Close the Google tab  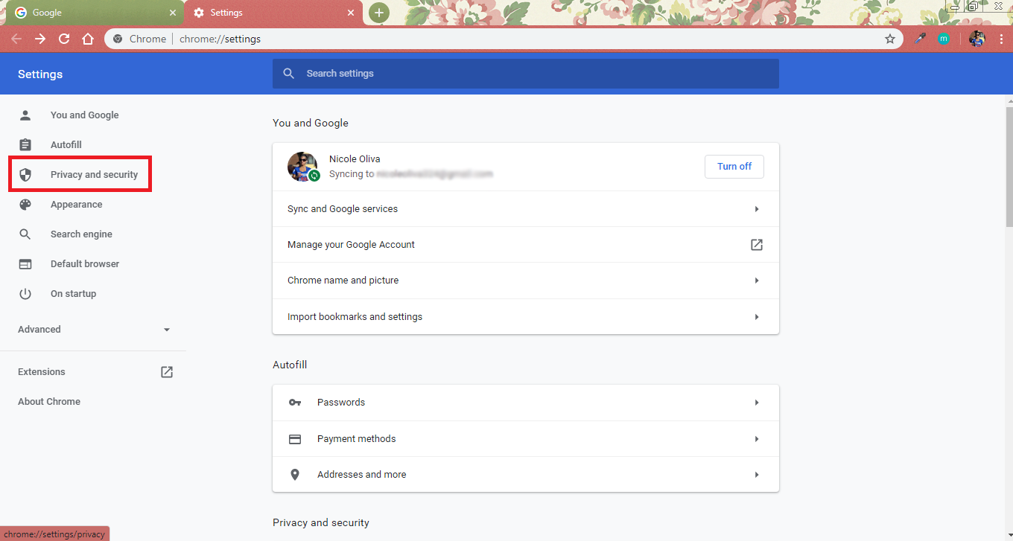[x=173, y=13]
